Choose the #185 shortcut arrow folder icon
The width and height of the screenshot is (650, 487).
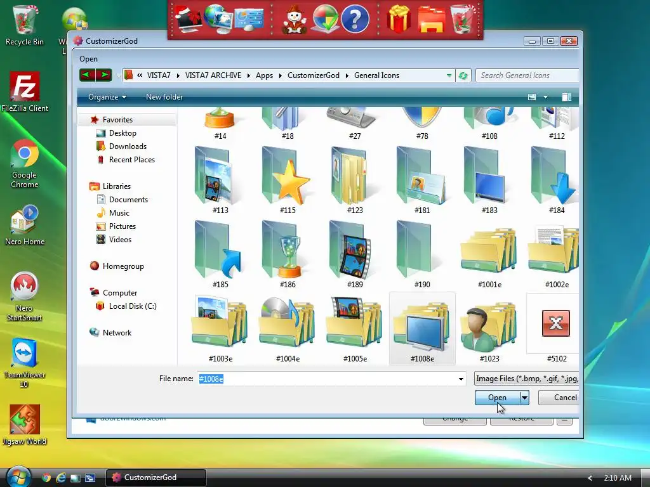pos(218,250)
